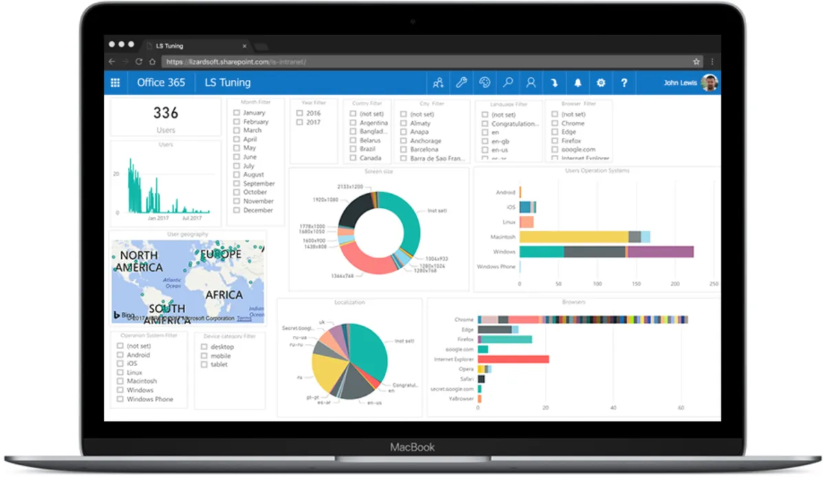The image size is (826, 477).
Task: Check Barcelona in City Filter
Action: coord(404,149)
